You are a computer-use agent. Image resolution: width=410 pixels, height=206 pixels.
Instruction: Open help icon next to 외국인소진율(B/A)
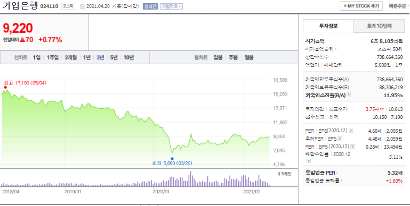click(x=348, y=95)
